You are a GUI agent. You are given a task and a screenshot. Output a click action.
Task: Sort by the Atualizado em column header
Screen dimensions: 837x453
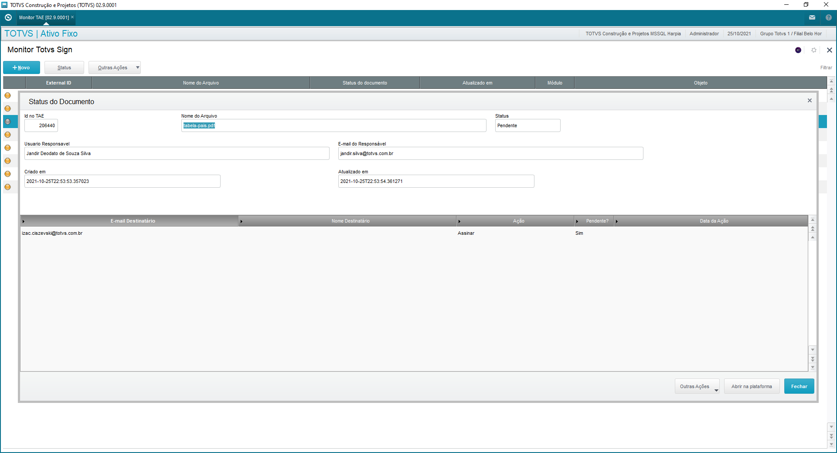[x=477, y=83]
